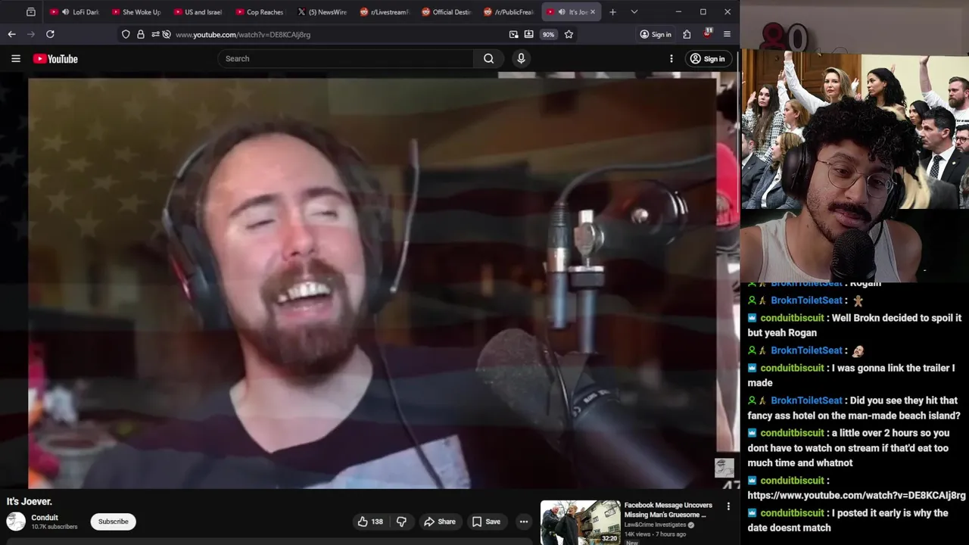Click channel watermark in video corner
This screenshot has width=969, height=545.
724,467
